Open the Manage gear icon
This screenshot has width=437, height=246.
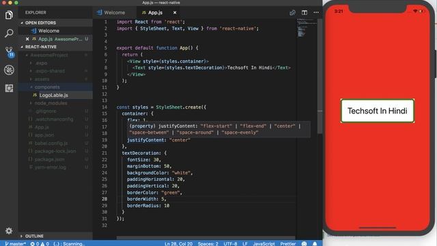tap(9, 231)
